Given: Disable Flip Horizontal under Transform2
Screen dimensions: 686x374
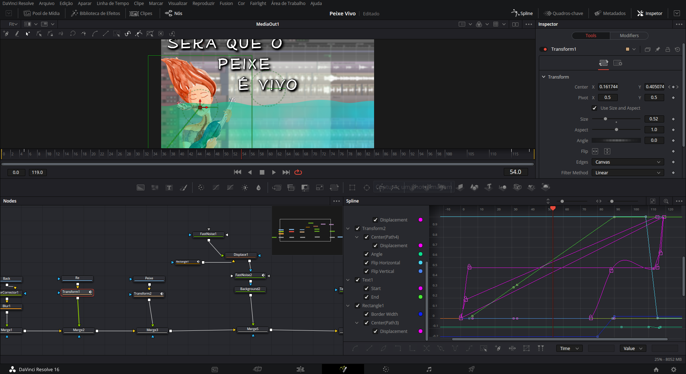Looking at the screenshot, I should [367, 263].
